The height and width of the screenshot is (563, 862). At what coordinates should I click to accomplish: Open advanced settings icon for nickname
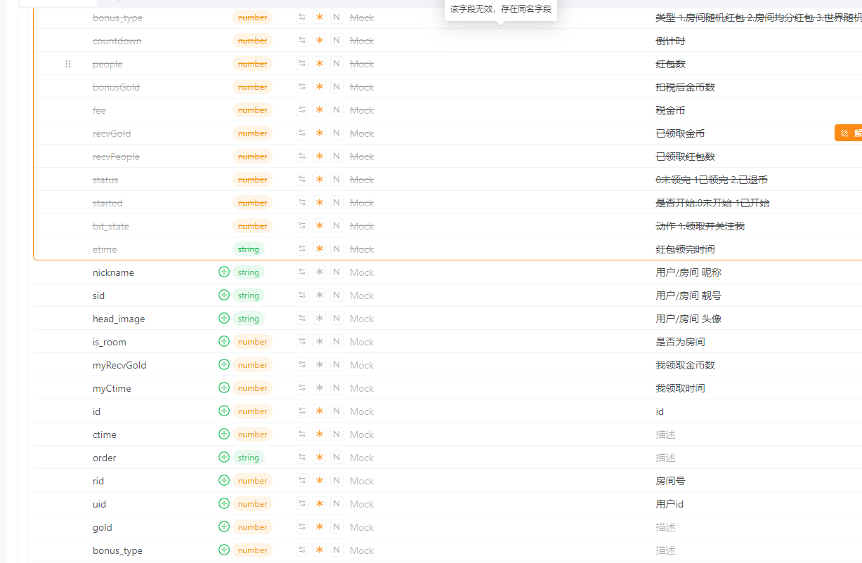click(302, 272)
